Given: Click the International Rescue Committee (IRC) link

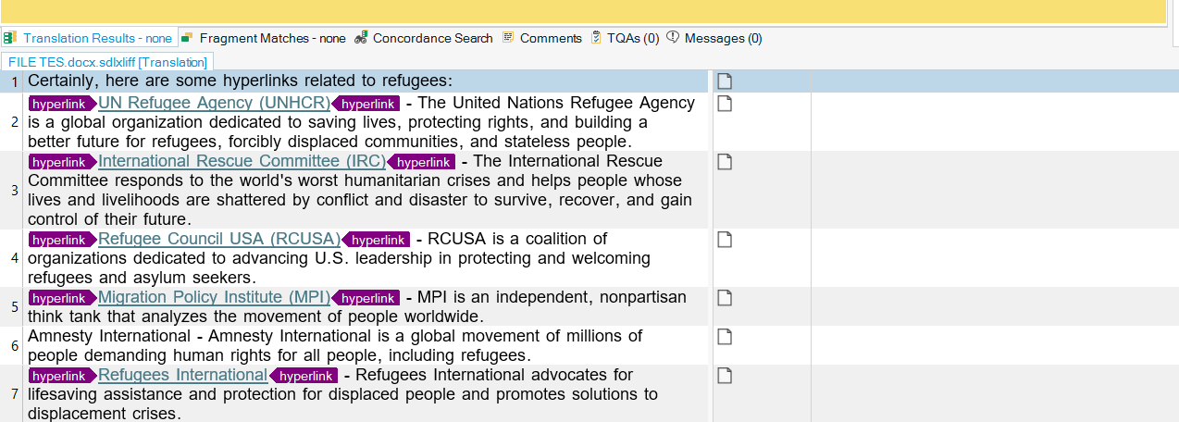Looking at the screenshot, I should [x=242, y=162].
